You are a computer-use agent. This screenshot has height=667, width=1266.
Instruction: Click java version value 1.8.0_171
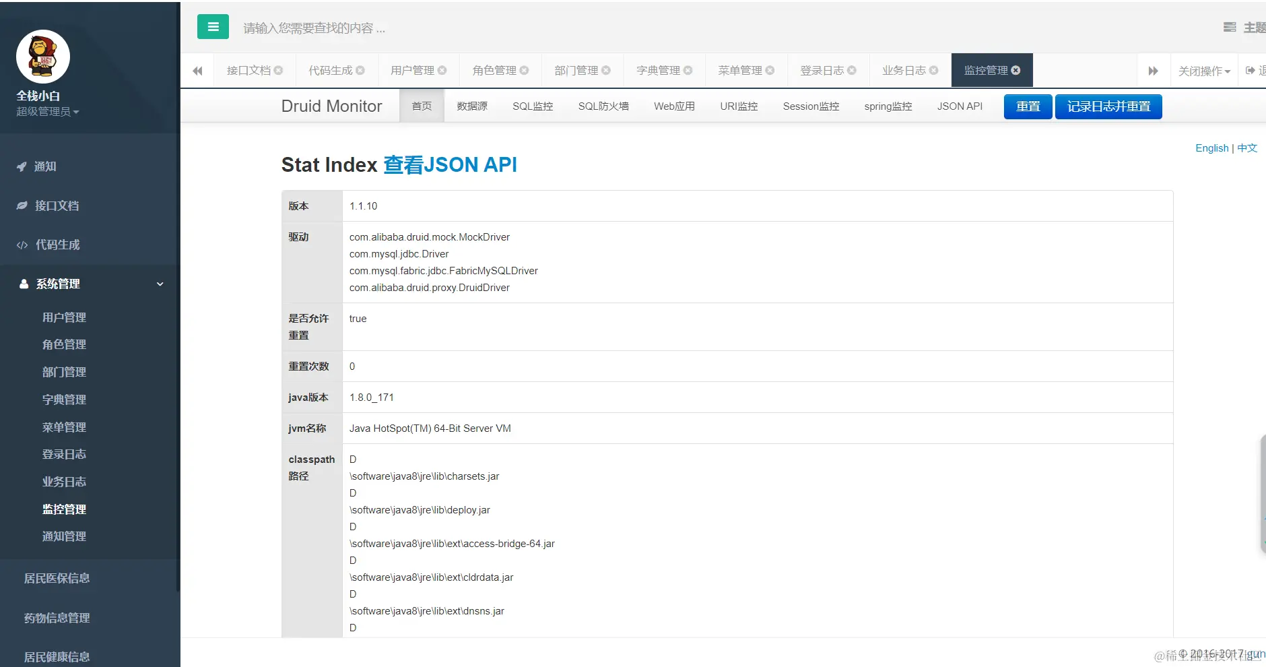371,398
